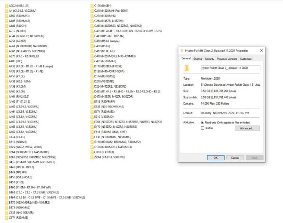Toggle the Read-only attribute checkbox
Screen dimensions: 283x223
202,123
